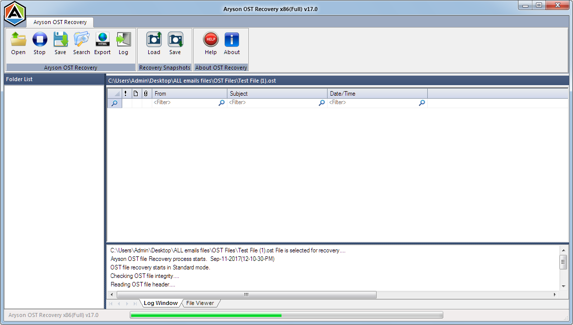573x325 pixels.
Task: Click the magnifier in Subject filter field
Action: coord(322,103)
